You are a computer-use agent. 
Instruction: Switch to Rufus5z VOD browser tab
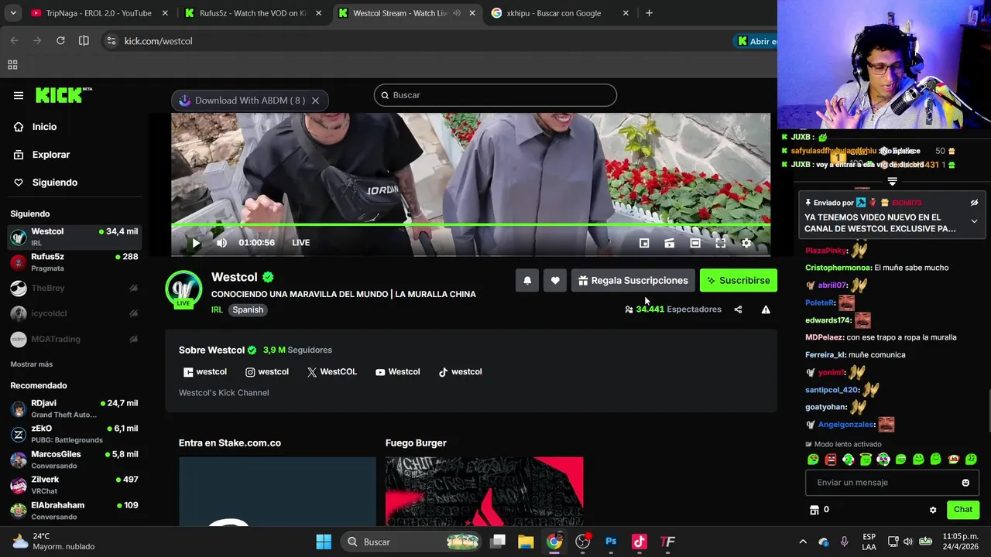252,13
